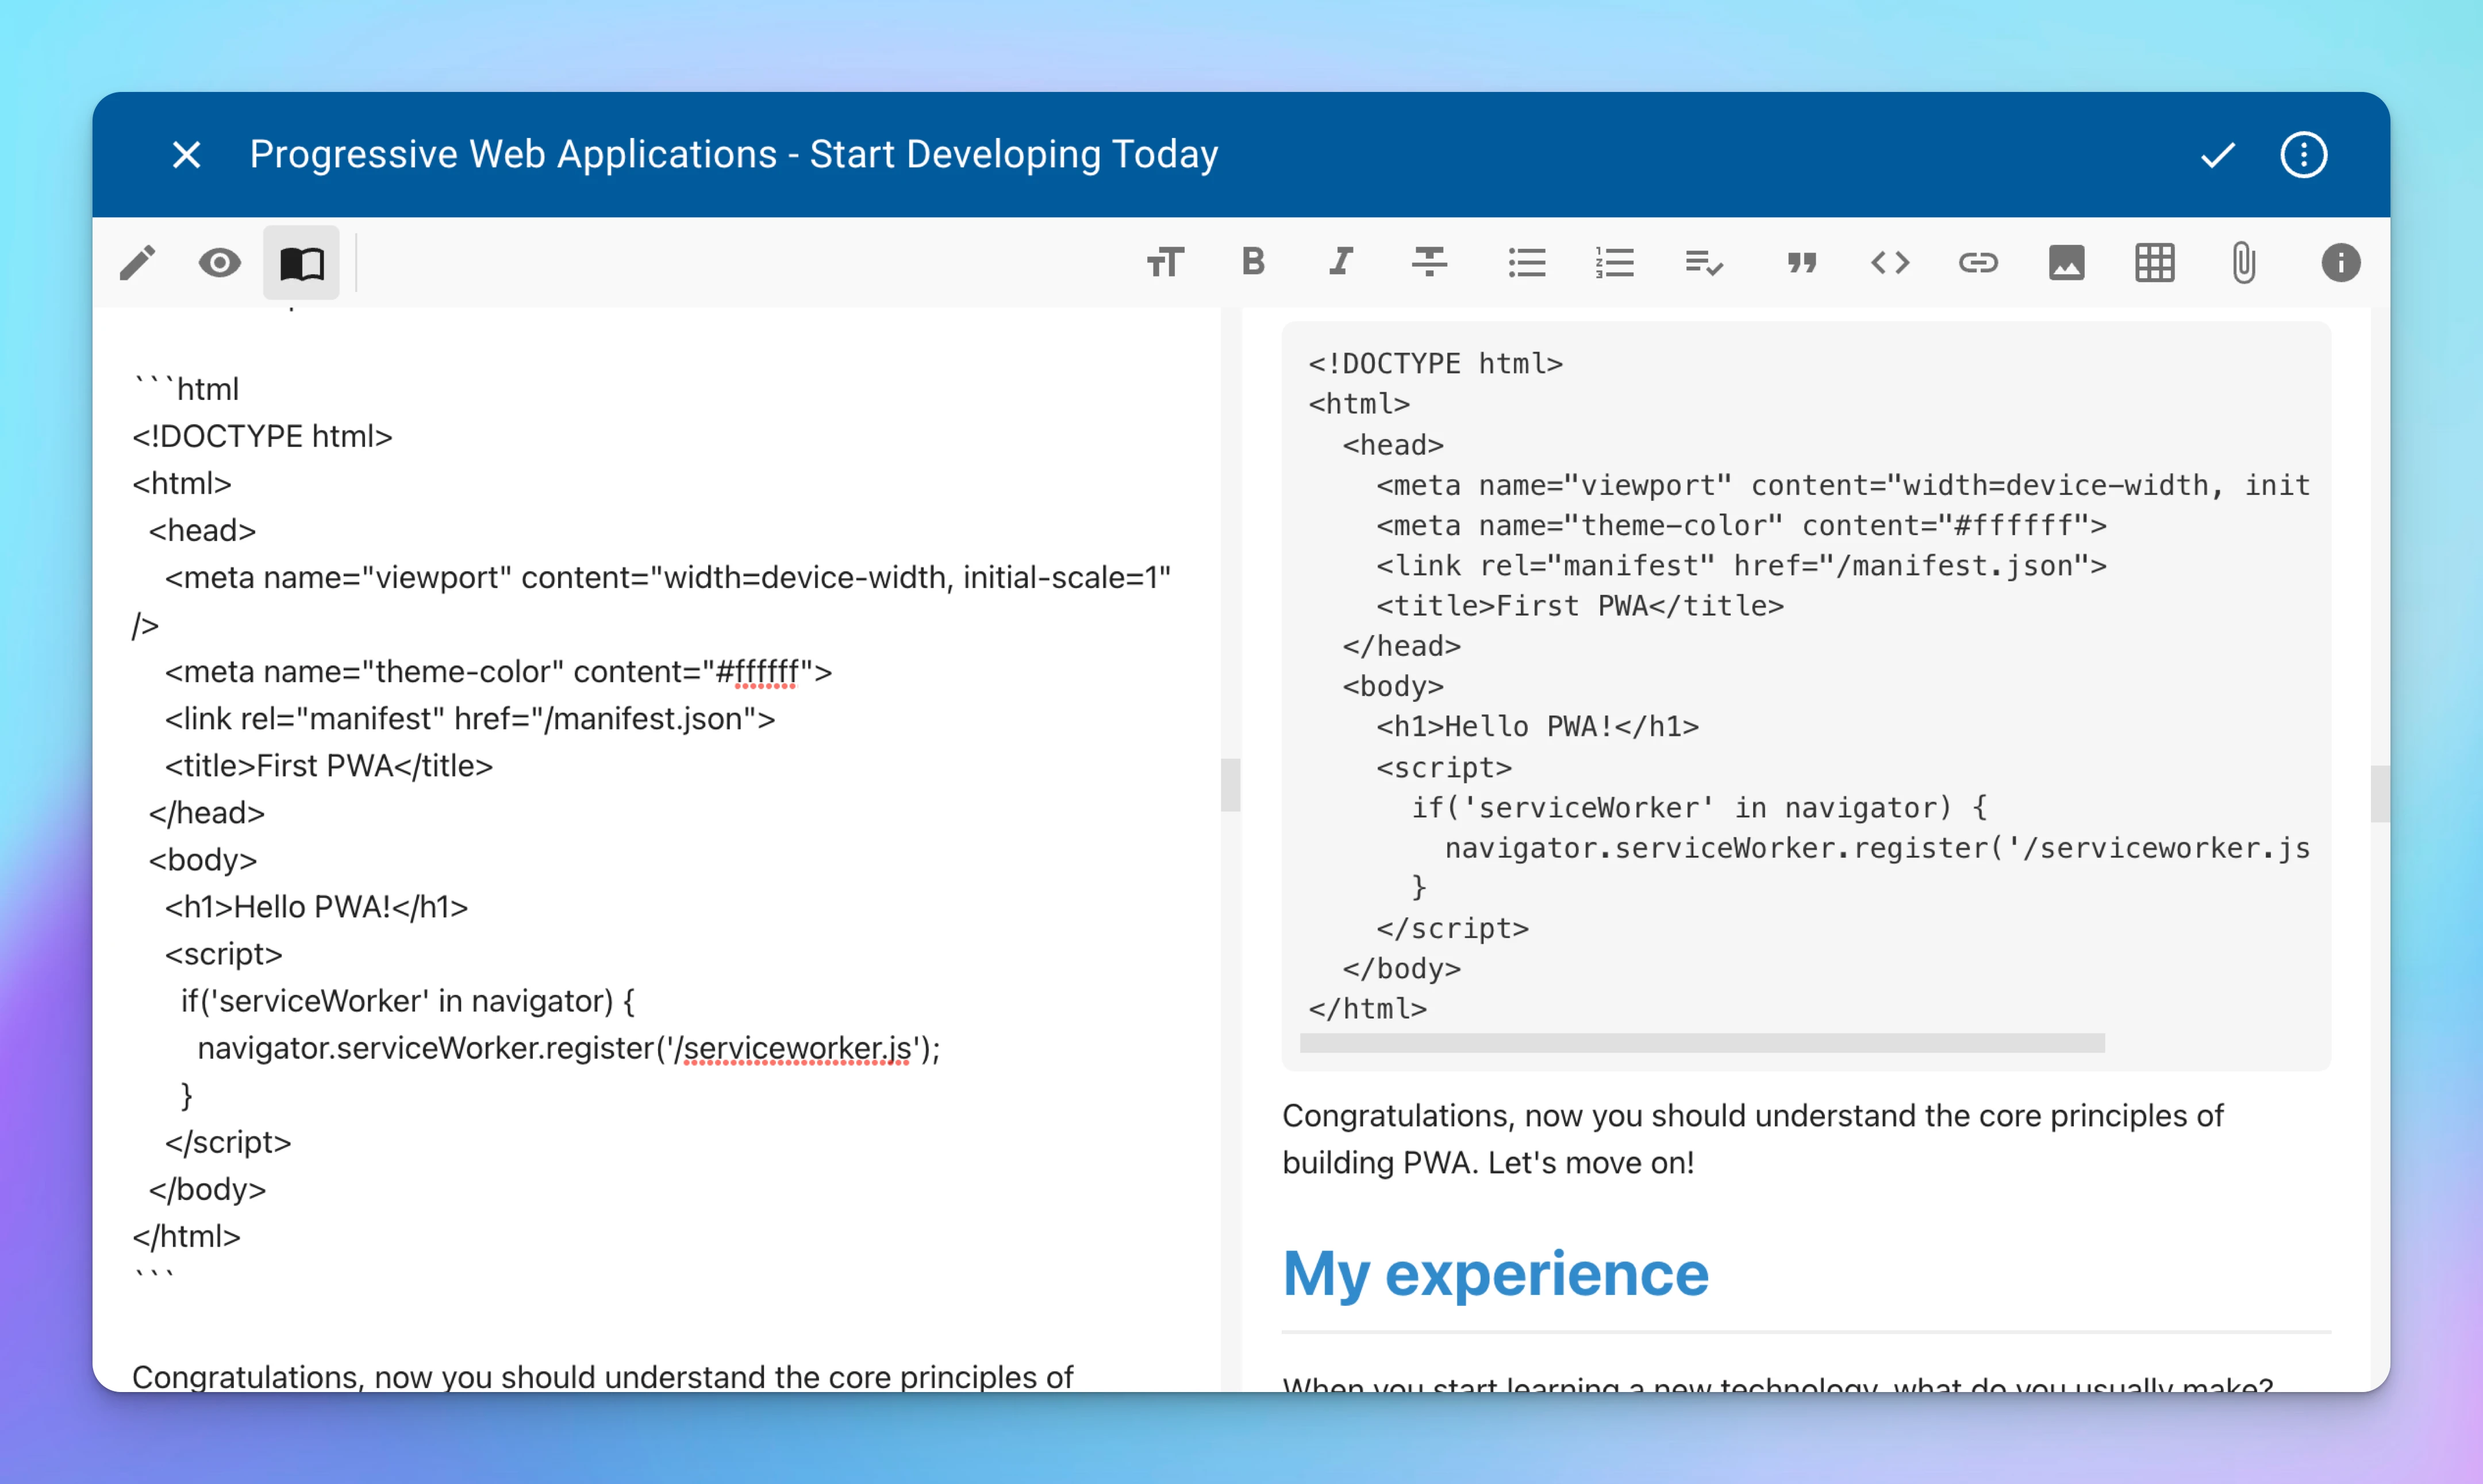Select the split view book icon

point(301,263)
